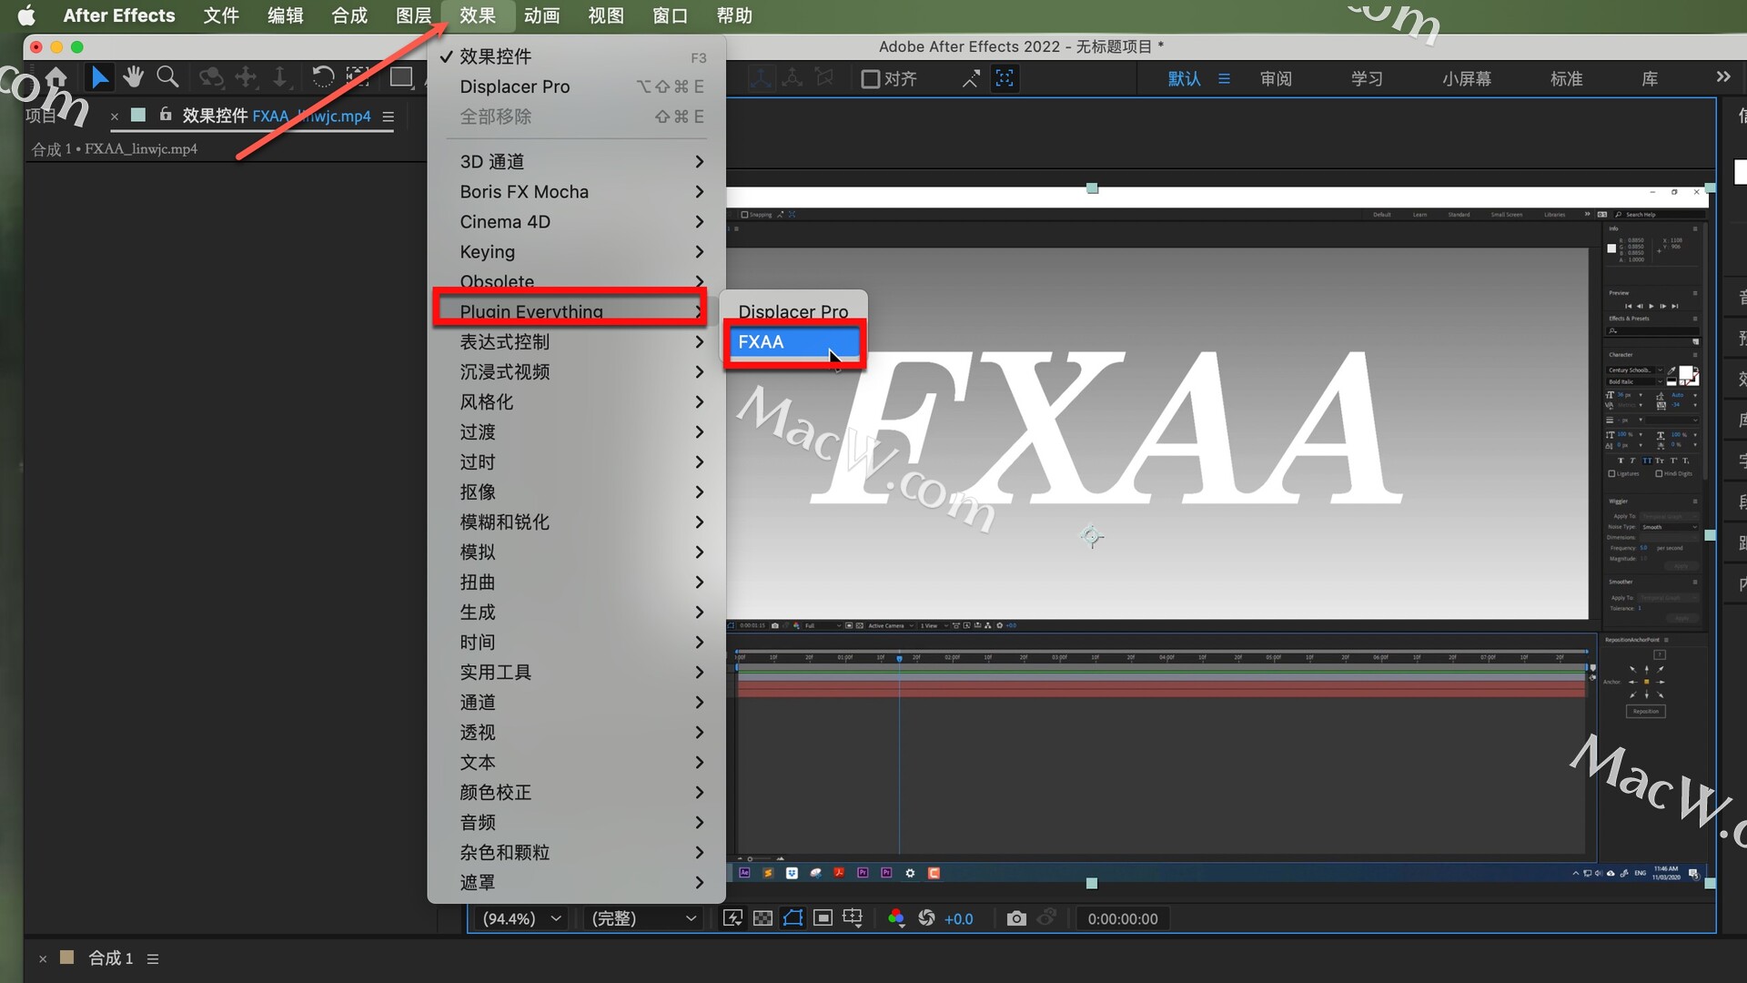Click the view axis mode icon
This screenshot has width=1747, height=983.
[824, 78]
